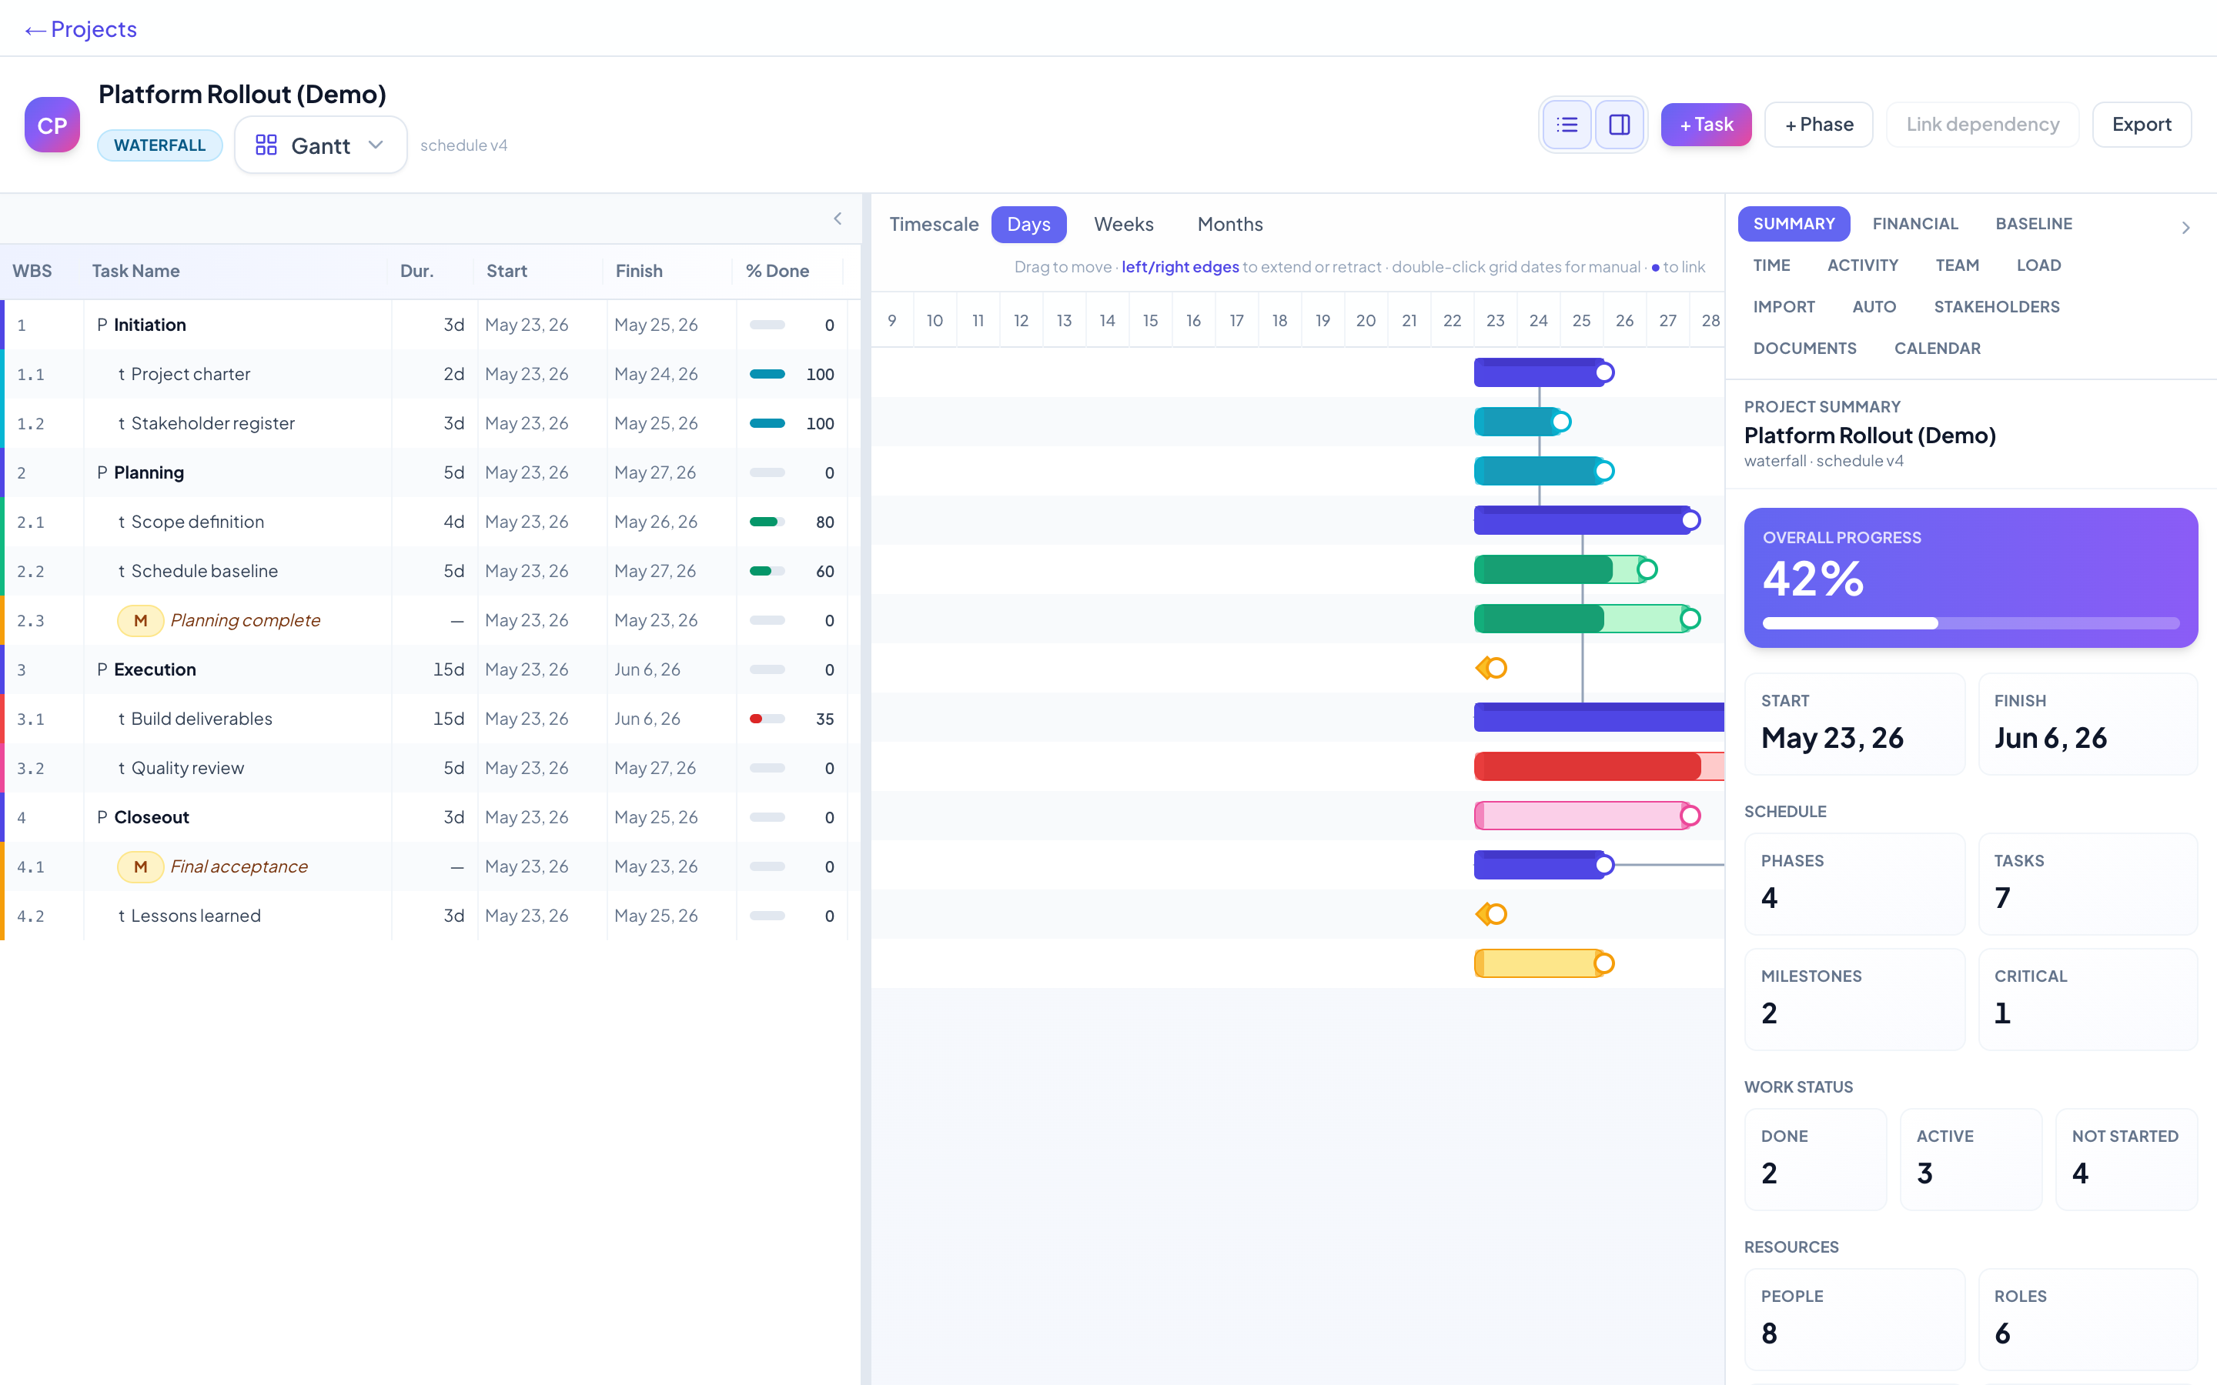Click link handle on Closeout phase bar

1605,865
